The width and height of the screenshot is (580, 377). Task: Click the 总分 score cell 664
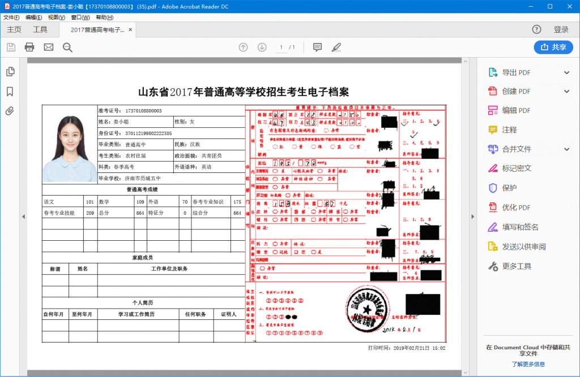click(x=140, y=213)
